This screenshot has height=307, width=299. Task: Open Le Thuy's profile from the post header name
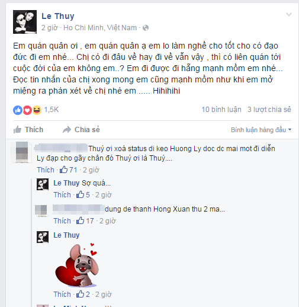[x=58, y=16]
